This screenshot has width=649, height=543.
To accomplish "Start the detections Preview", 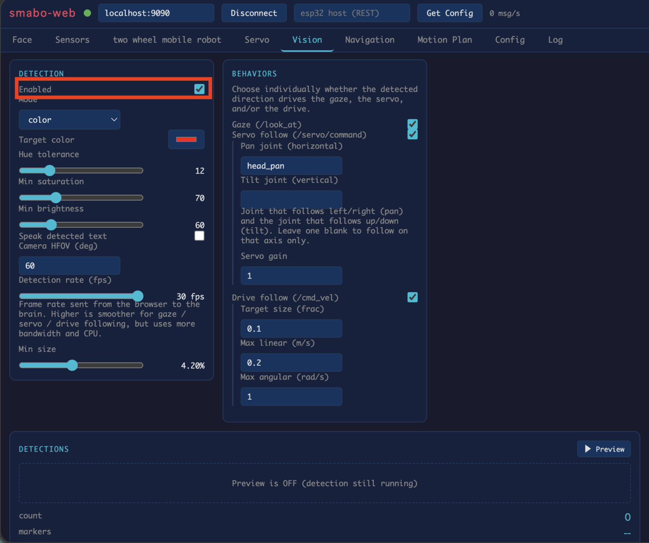I will pos(604,449).
